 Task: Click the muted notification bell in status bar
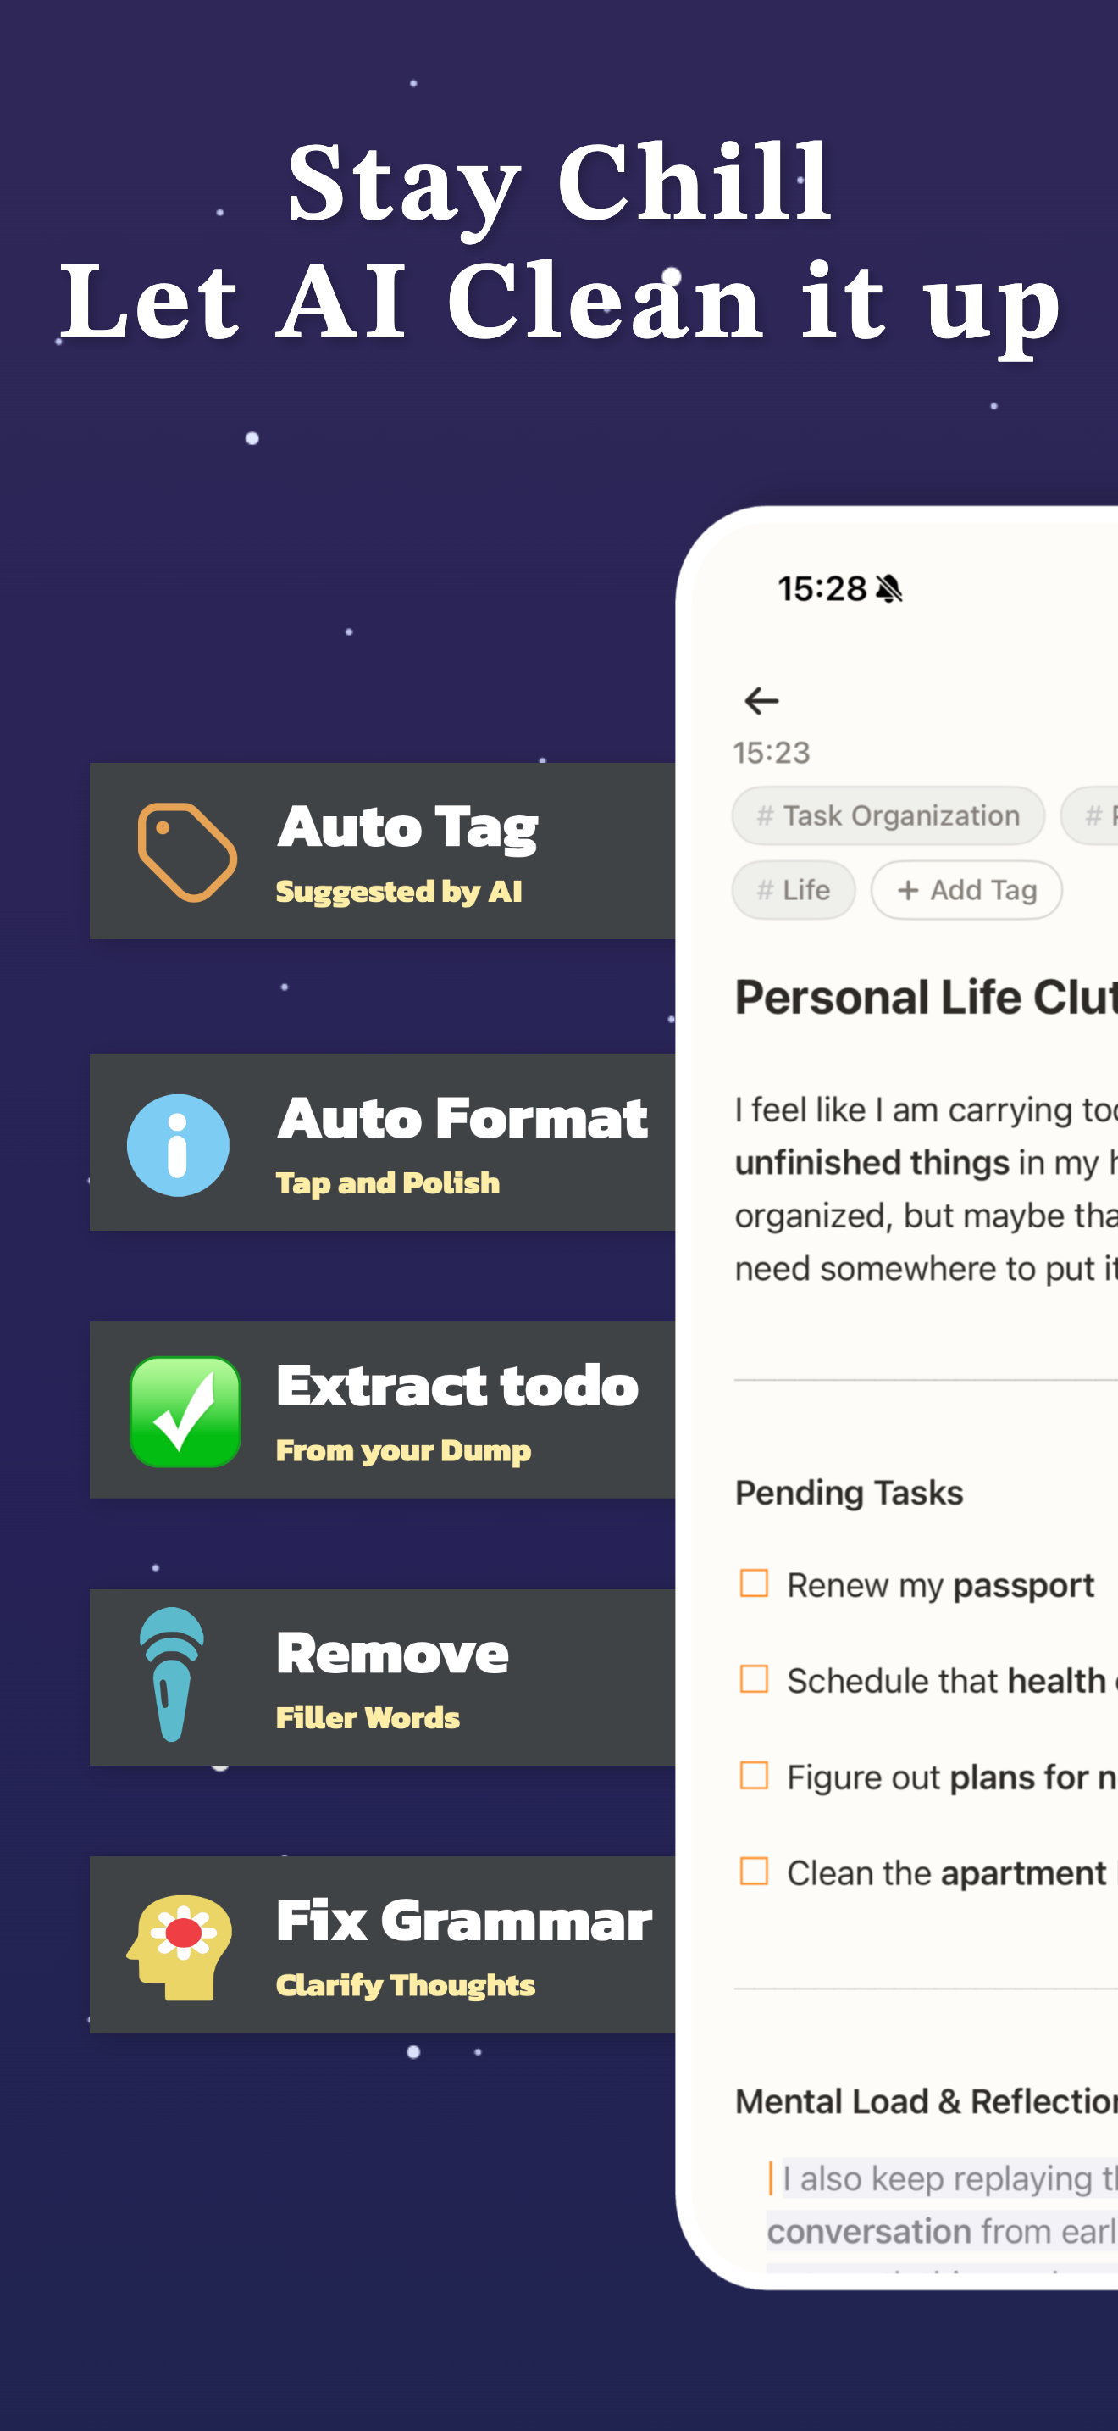(x=890, y=588)
